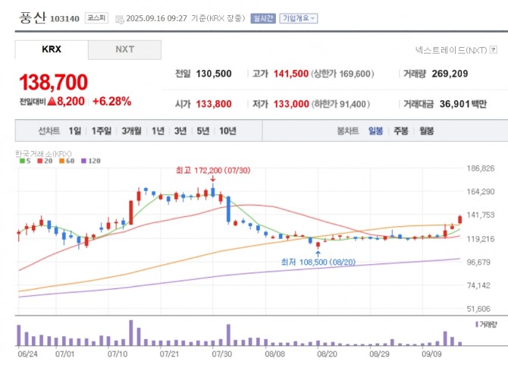The height and width of the screenshot is (368, 508).
Task: Click the 코스피 market label
Action: point(96,18)
